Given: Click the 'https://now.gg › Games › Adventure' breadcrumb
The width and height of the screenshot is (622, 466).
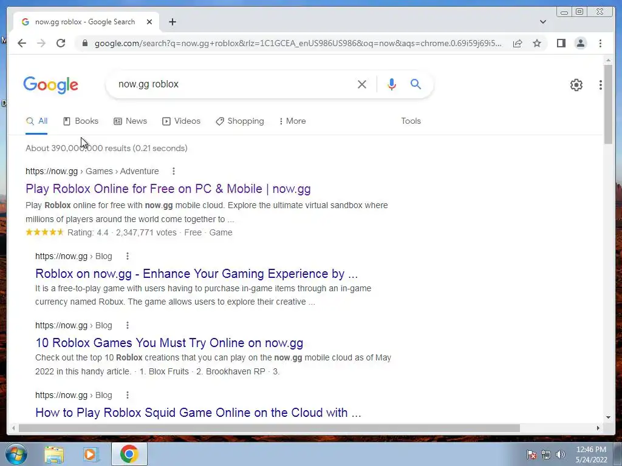Looking at the screenshot, I should coord(92,171).
